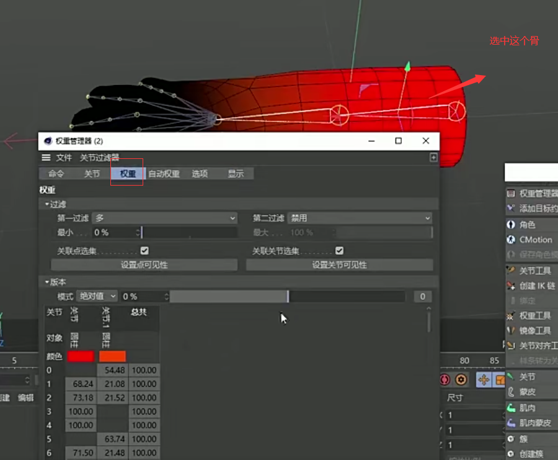Select weight cell 21.48 in row 6
The image size is (558, 460).
[x=112, y=453]
